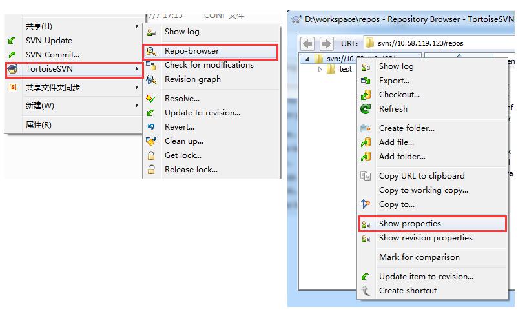Expand the test folder tree node
This screenshot has height=314, width=527.
(320, 69)
